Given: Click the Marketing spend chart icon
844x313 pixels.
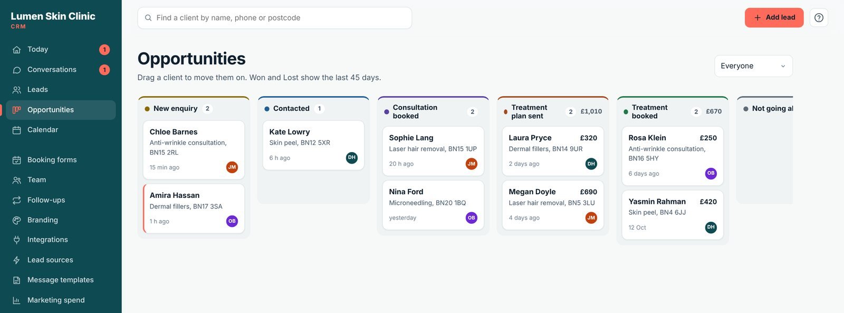Looking at the screenshot, I should click(17, 300).
